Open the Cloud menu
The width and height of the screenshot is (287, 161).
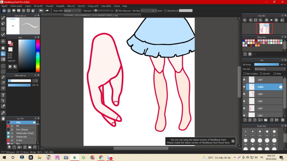click(x=117, y=6)
